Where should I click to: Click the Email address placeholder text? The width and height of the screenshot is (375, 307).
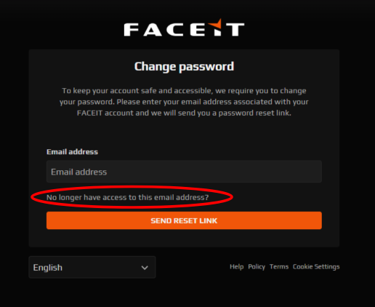pyautogui.click(x=78, y=172)
